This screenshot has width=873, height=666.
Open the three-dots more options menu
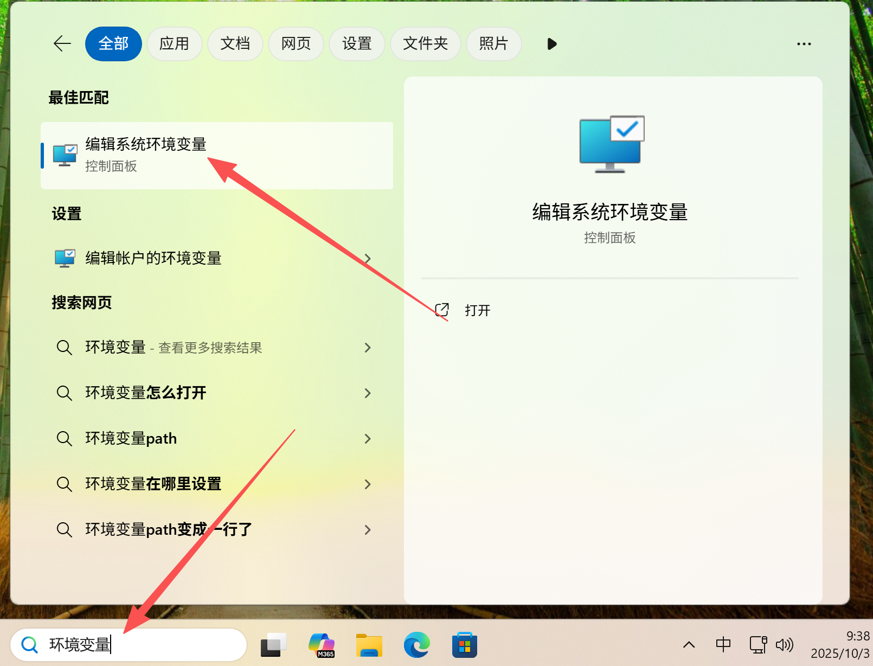(x=804, y=44)
